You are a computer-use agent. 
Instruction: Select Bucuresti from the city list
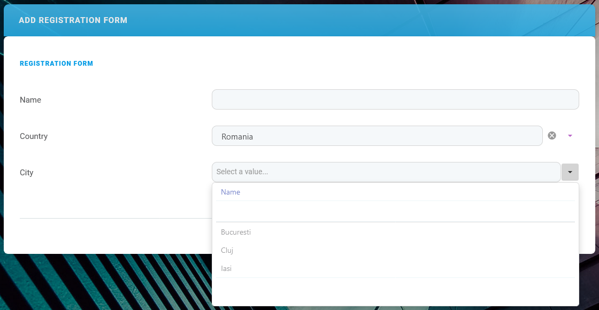coord(236,232)
